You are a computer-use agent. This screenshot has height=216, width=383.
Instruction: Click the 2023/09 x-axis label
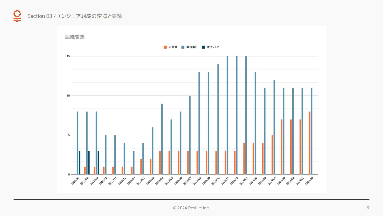point(206,181)
